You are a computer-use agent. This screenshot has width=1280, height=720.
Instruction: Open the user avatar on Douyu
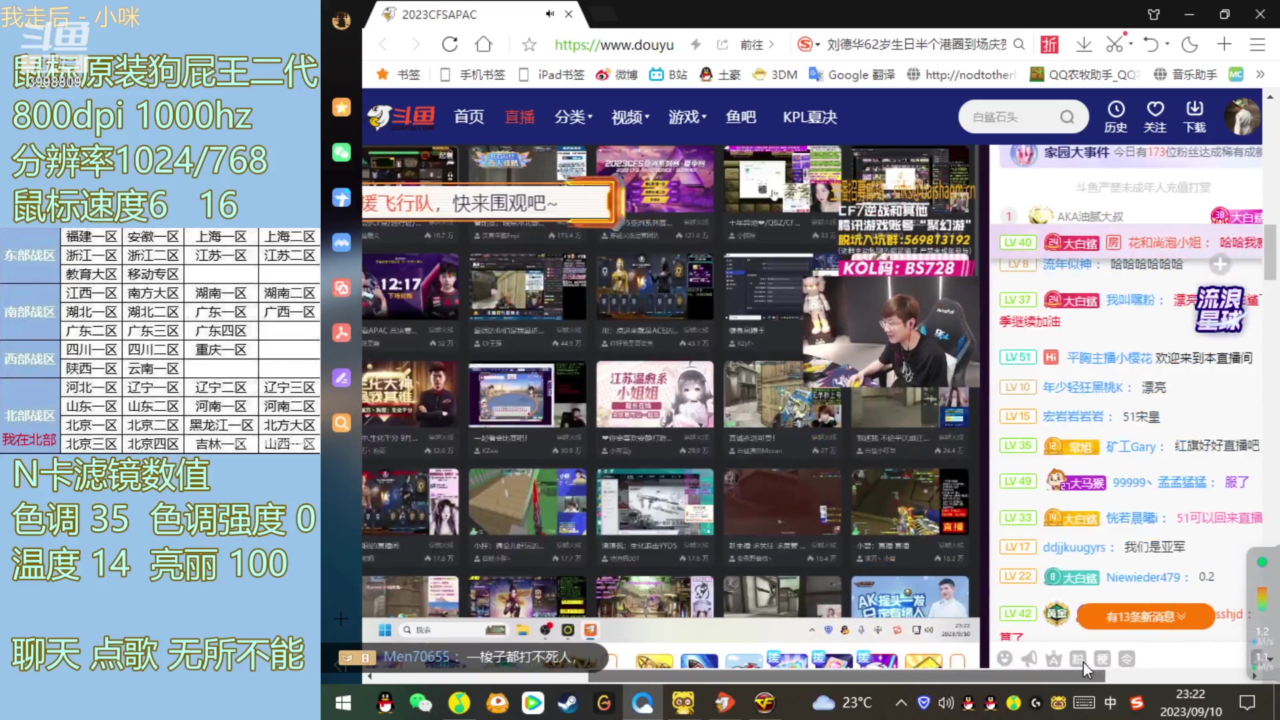pyautogui.click(x=1241, y=117)
